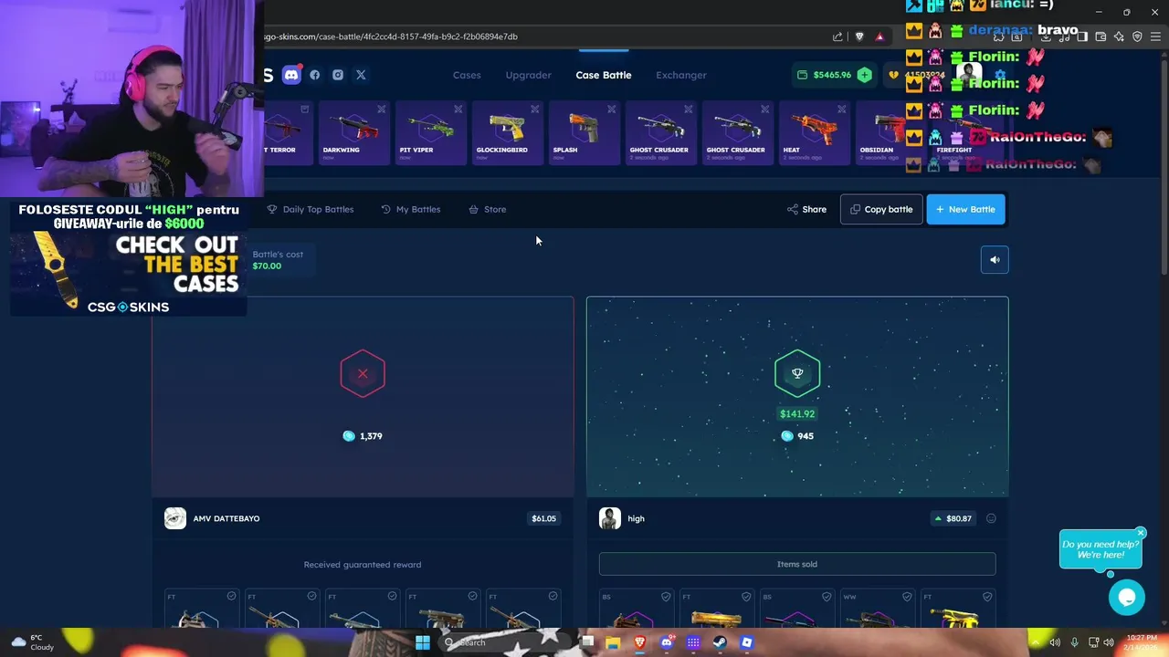Open File Explorer from the taskbar

coord(613,642)
